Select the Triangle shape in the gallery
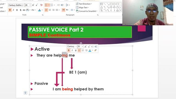The image size is (176, 99). [101, 7]
